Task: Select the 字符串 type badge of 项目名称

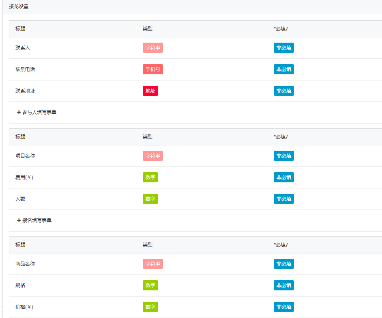Action: click(x=152, y=156)
